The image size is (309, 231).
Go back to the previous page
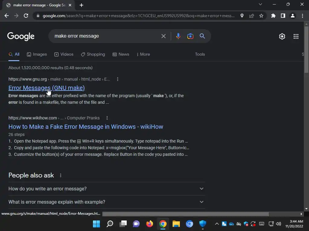tap(7, 16)
